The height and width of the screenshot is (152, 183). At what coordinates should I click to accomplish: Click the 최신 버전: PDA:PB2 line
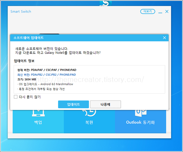tap(47, 75)
